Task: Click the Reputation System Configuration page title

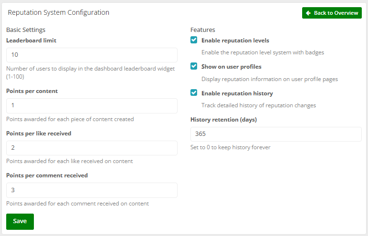Action: point(59,12)
